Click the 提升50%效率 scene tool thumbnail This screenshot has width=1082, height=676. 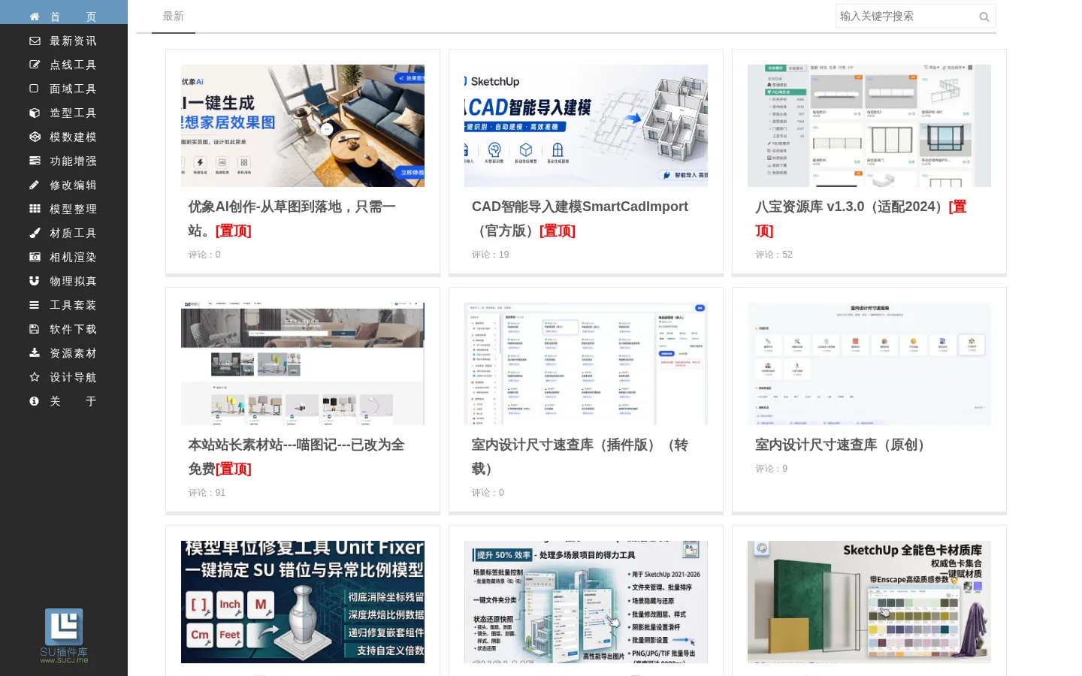[x=586, y=602]
